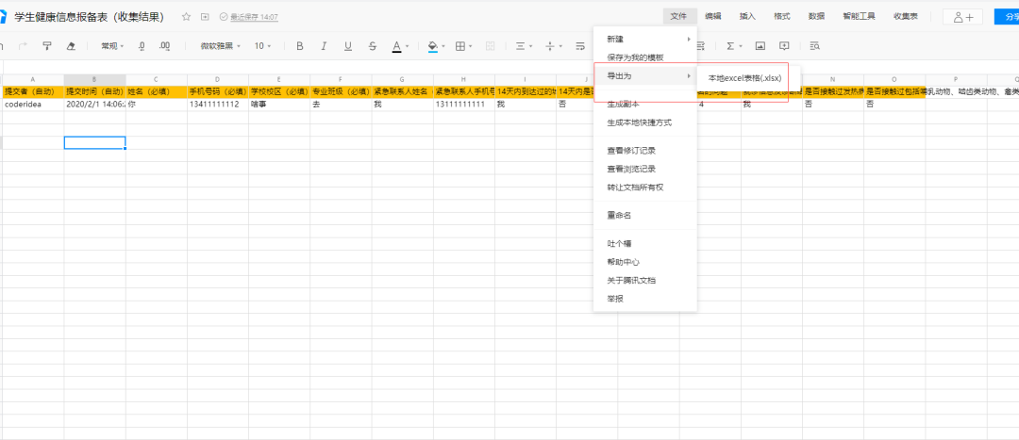The width and height of the screenshot is (1019, 440).
Task: Click the merge cells icon
Action: (491, 46)
